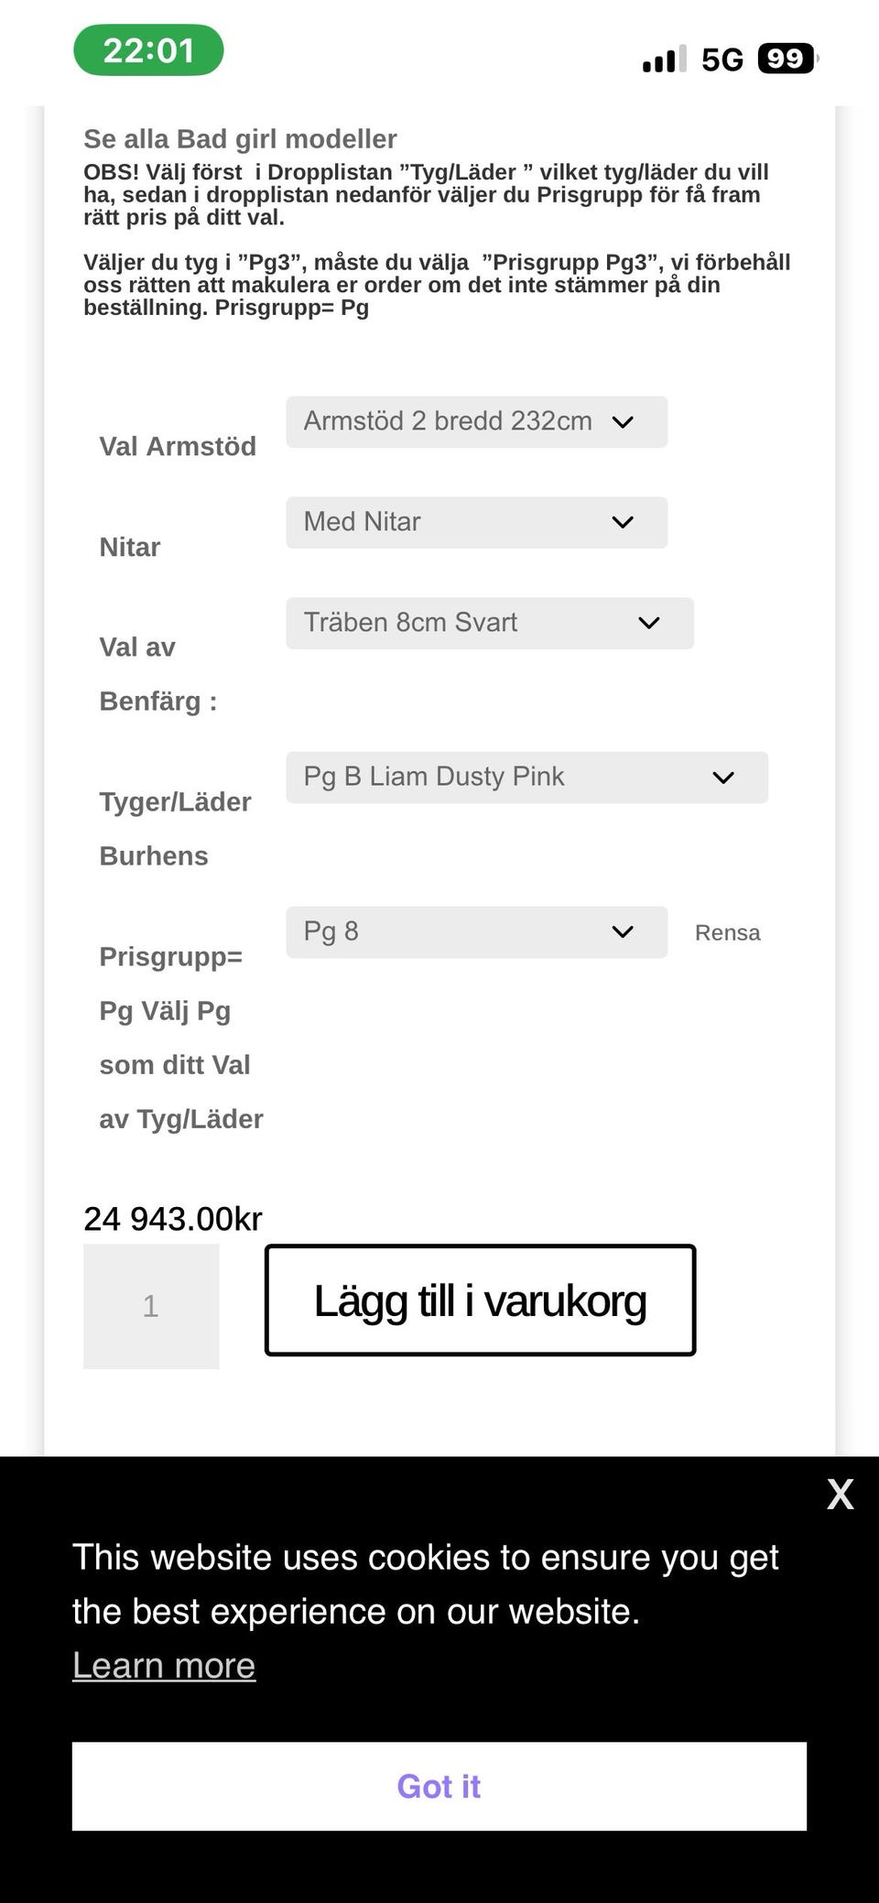Open the Val Armstöd dropdown

476,421
